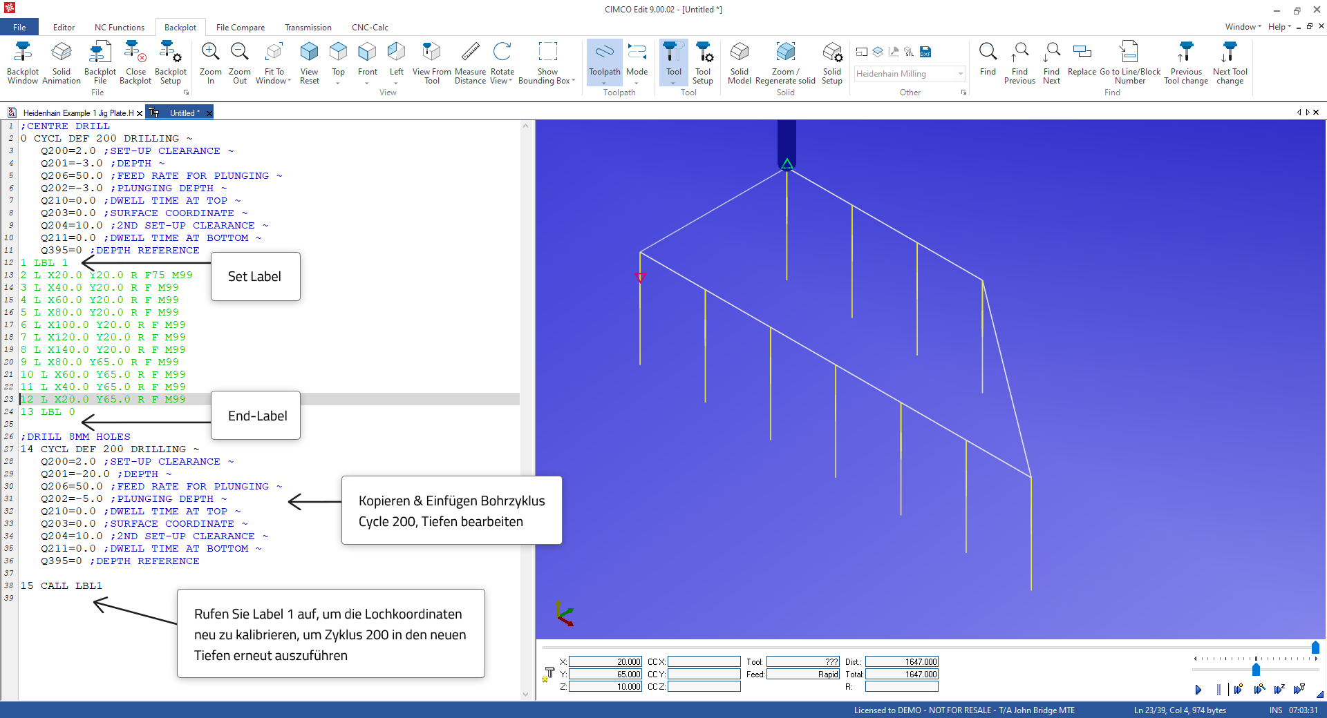Click the STL export icon
Image resolution: width=1327 pixels, height=718 pixels.
tap(910, 52)
